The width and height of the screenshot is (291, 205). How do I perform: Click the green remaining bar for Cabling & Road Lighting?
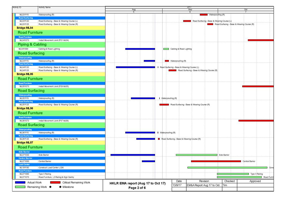(x=166, y=49)
